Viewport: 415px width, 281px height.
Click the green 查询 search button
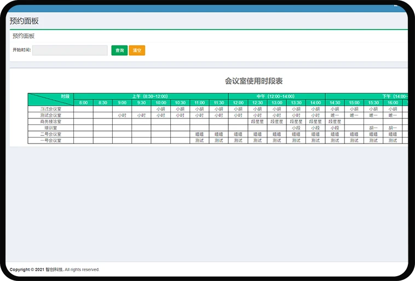point(119,50)
